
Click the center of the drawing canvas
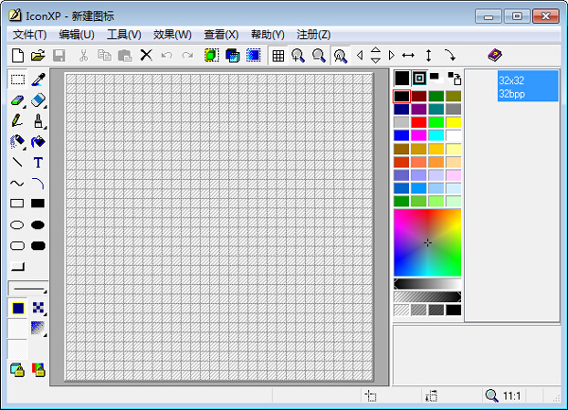tap(220, 227)
